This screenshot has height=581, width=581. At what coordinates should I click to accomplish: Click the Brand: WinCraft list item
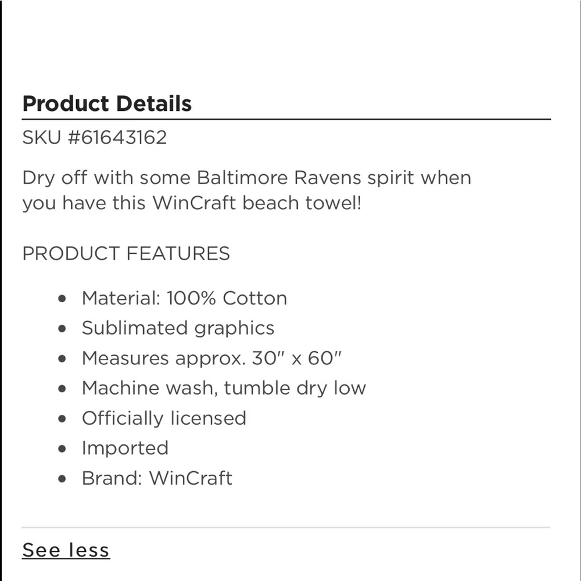[x=157, y=478]
